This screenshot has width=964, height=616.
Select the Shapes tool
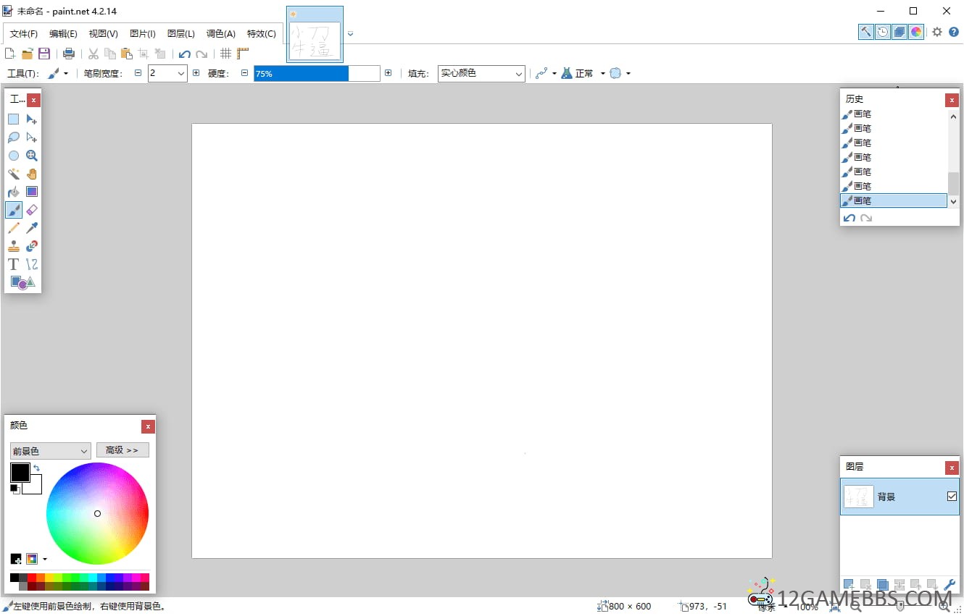pyautogui.click(x=22, y=282)
